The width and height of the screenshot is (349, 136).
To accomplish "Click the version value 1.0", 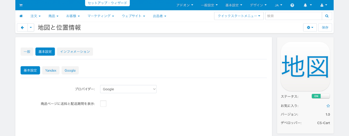I will pyautogui.click(x=328, y=114).
